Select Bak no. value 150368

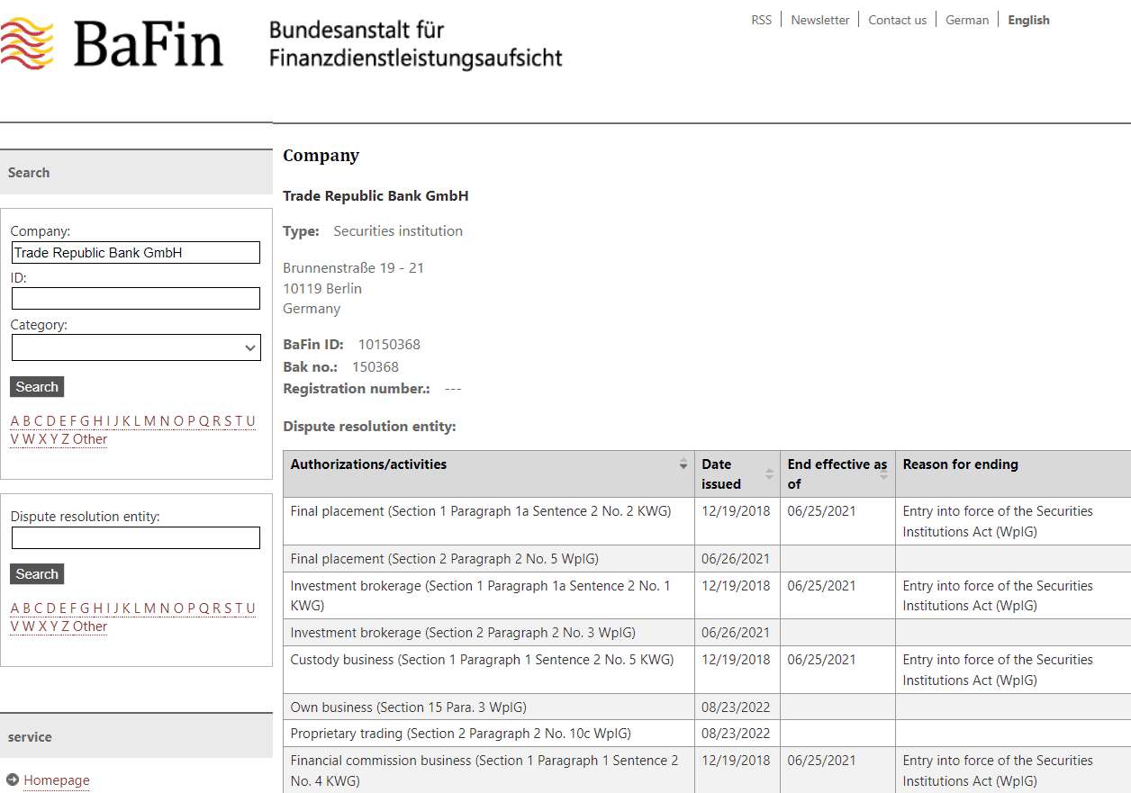tap(375, 367)
